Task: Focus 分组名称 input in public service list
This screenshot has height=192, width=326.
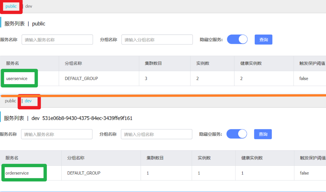Action: coord(157,40)
